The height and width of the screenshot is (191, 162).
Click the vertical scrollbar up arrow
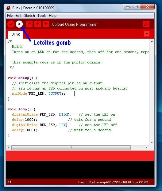tap(152, 41)
